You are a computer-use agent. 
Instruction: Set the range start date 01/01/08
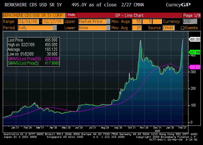28,21
